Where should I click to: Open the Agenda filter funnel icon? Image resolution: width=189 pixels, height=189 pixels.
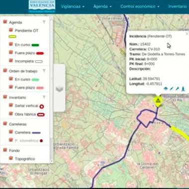[44, 22]
